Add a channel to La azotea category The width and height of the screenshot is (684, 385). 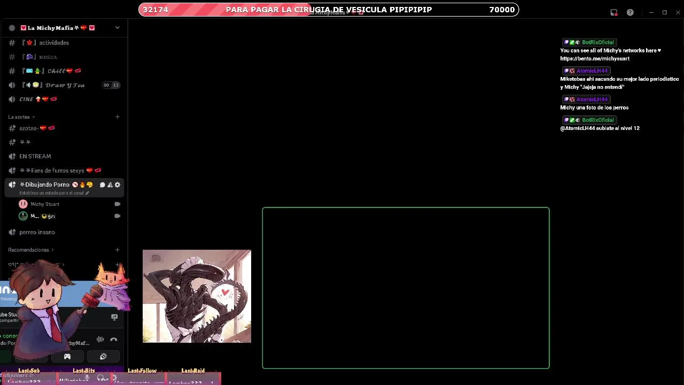(118, 117)
